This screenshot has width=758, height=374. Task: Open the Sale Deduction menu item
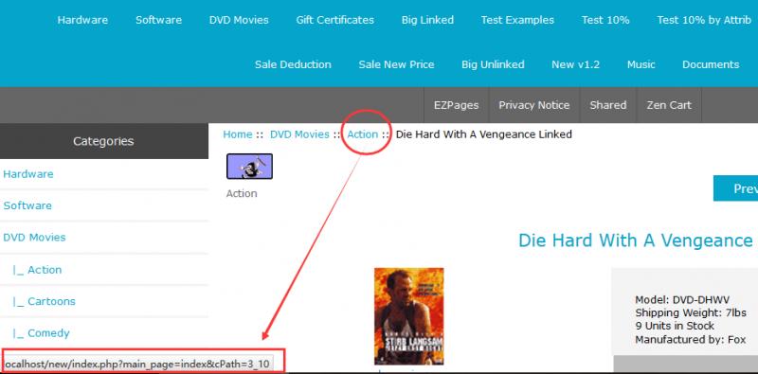(x=293, y=64)
